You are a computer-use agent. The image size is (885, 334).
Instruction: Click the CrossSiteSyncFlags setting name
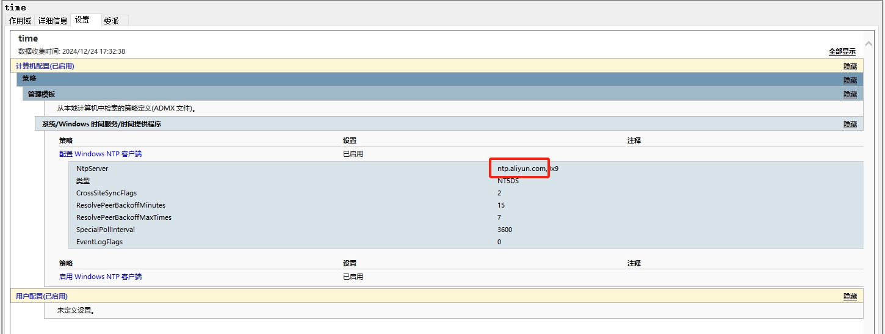107,193
